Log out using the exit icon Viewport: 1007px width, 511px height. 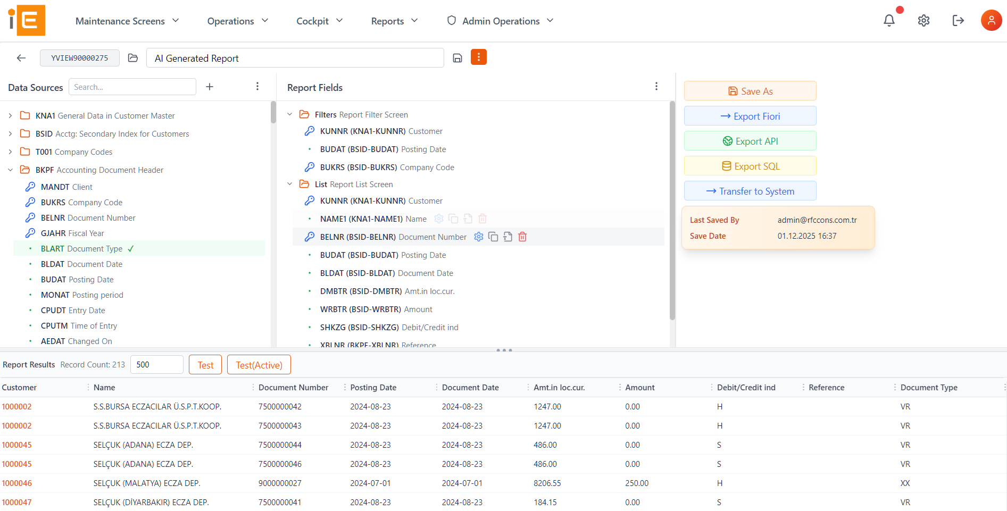coord(958,20)
